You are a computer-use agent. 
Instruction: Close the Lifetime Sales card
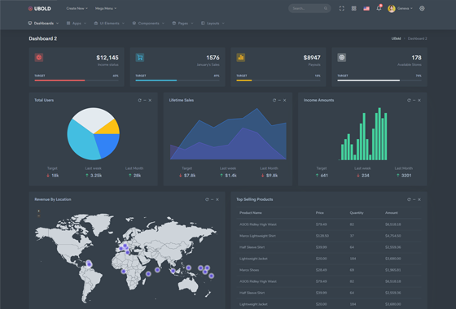point(285,100)
